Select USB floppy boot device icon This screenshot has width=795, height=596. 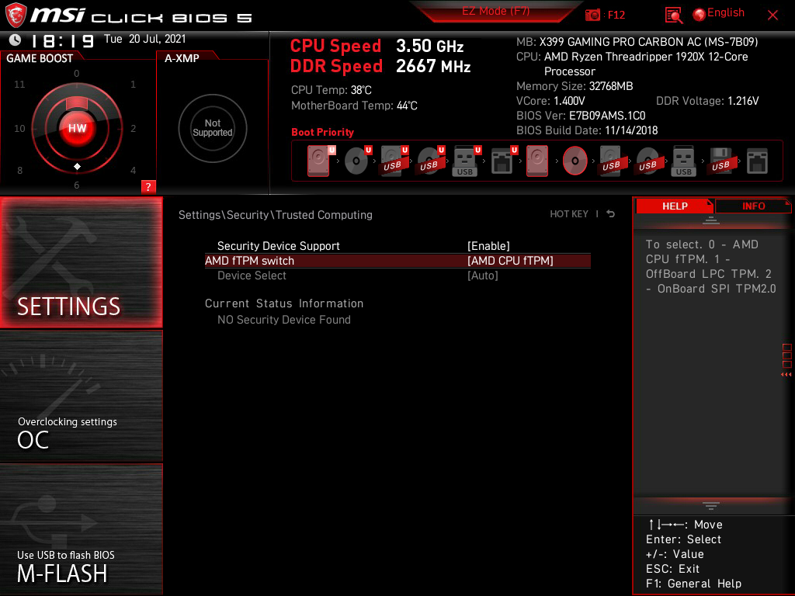pyautogui.click(x=720, y=161)
